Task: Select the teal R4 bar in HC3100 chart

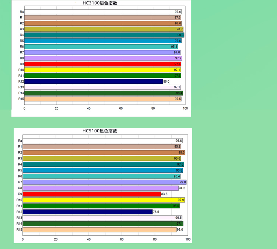Action: (104, 35)
